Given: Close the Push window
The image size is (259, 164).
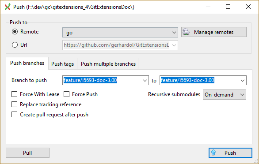Looking at the screenshot, I should coord(248,7).
